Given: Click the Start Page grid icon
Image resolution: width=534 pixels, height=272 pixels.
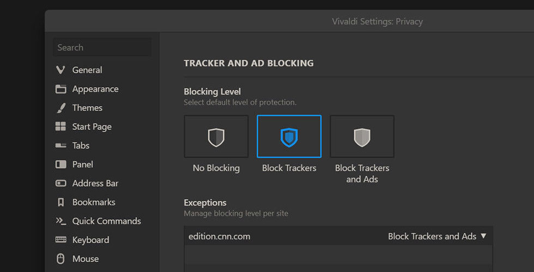Looking at the screenshot, I should pos(60,127).
